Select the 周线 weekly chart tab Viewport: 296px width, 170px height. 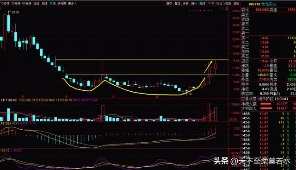pyautogui.click(x=44, y=3)
